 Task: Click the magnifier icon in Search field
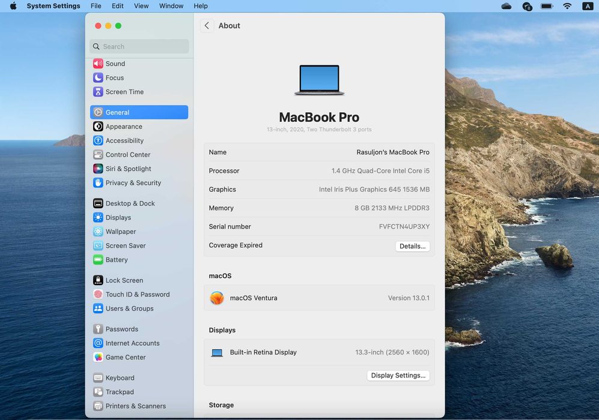point(96,47)
